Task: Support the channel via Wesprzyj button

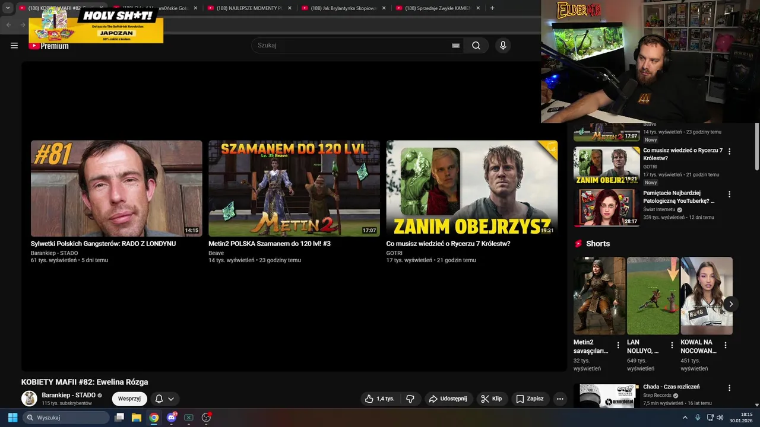Action: 129,399
